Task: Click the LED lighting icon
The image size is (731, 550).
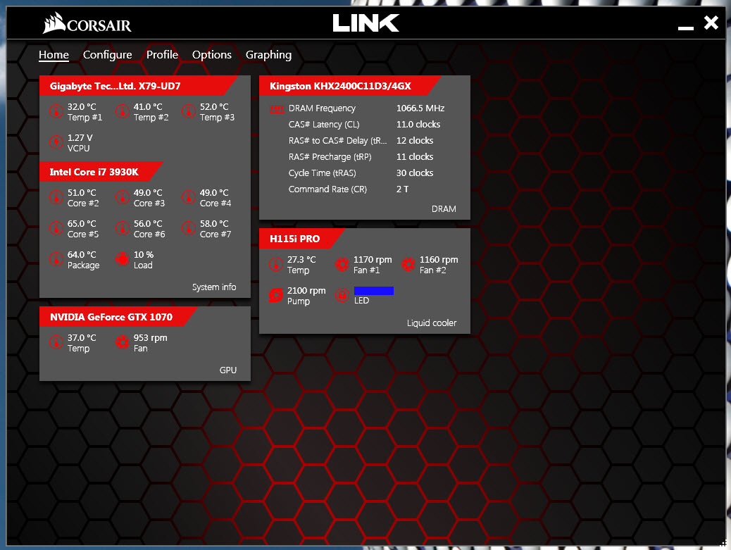Action: 342,295
